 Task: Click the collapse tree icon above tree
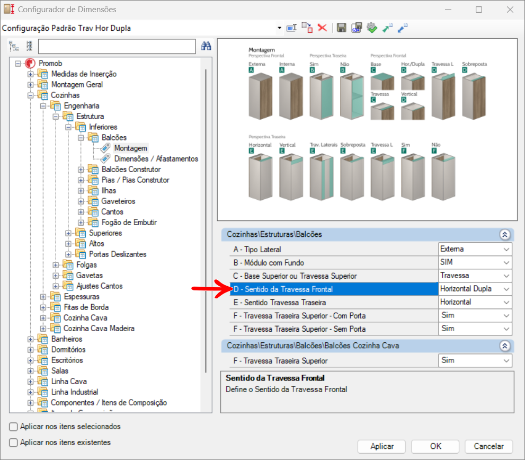[x=29, y=47]
